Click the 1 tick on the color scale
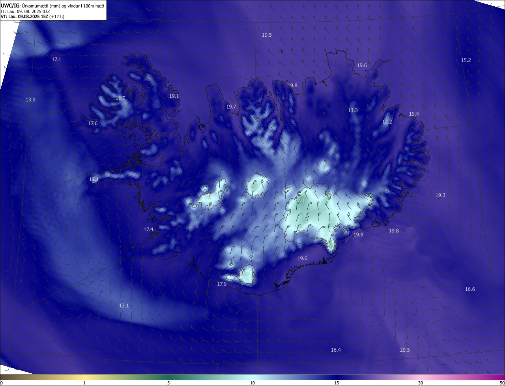Viewport: 505px width, 386px height. [85, 383]
